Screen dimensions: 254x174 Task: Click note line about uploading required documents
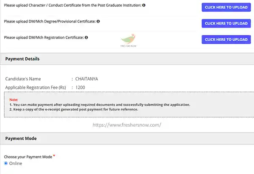pos(100,105)
